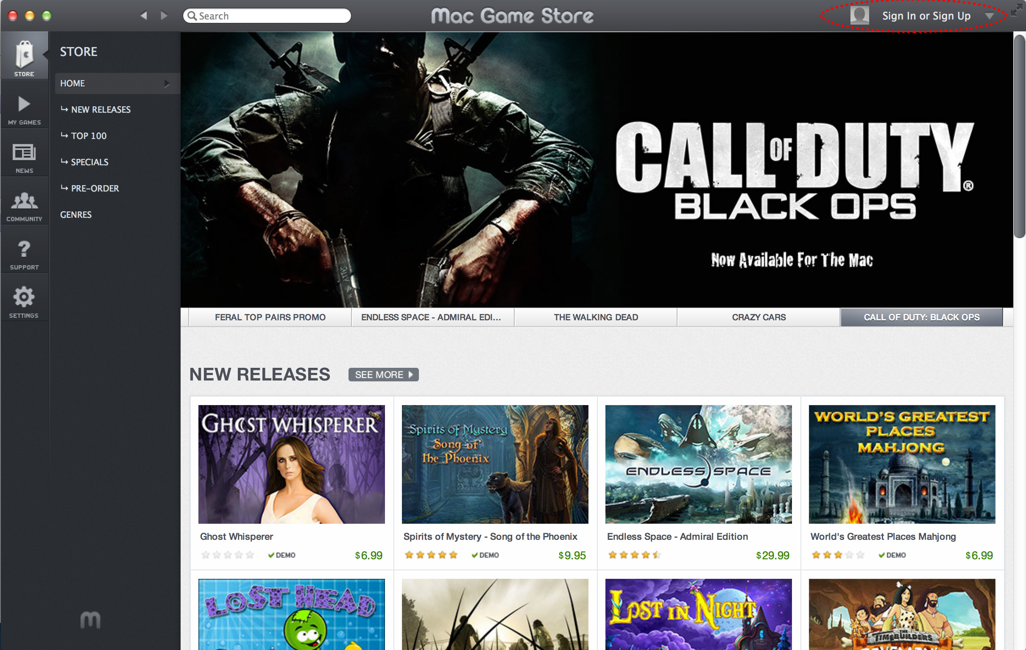Go forward with the right arrow

[164, 16]
